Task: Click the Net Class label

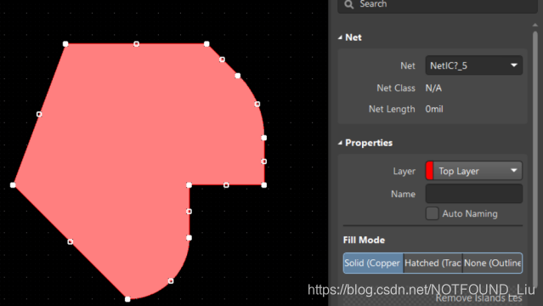Action: click(x=396, y=88)
